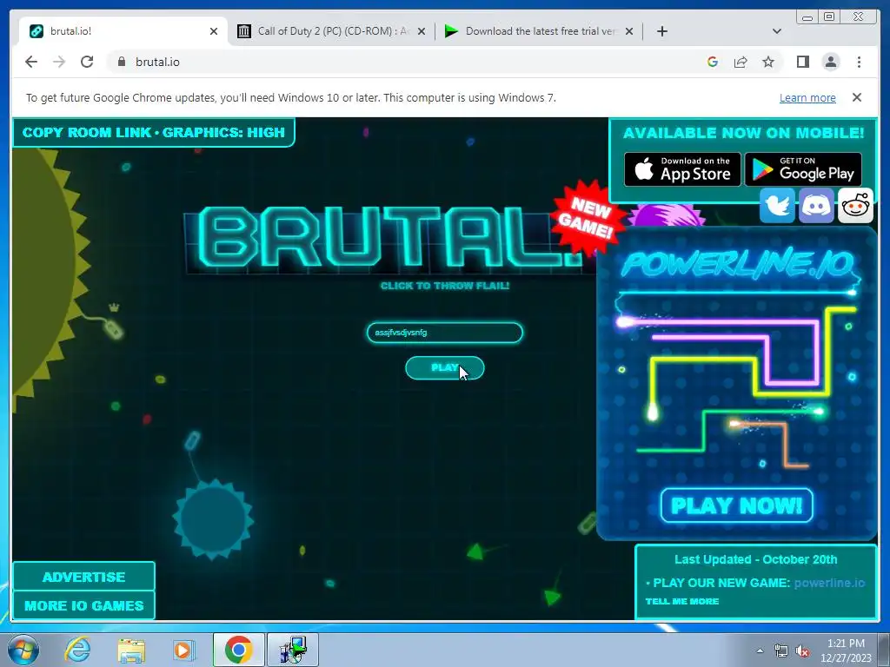Switch to Download latest free trial tab

(x=539, y=31)
